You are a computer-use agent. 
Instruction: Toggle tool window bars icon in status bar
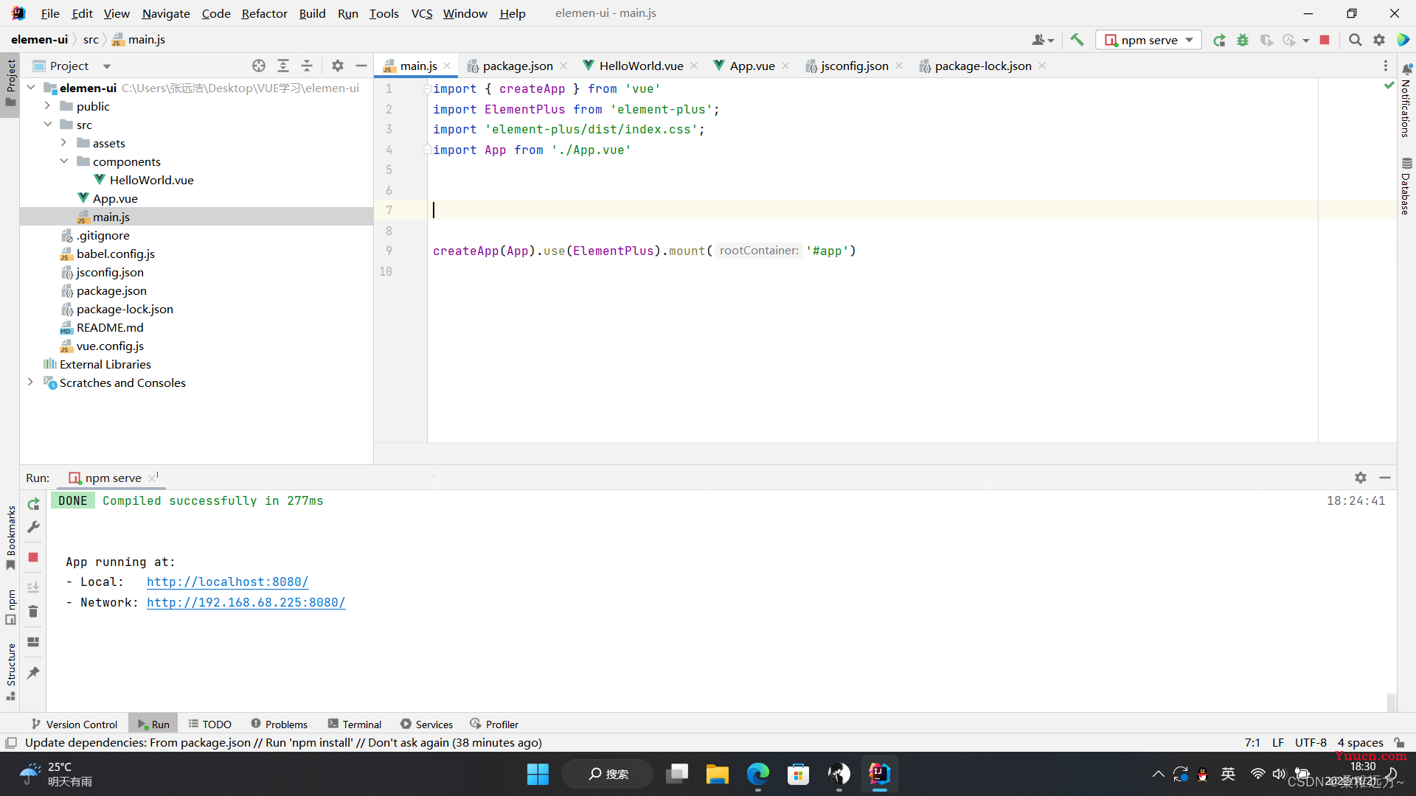coord(11,742)
